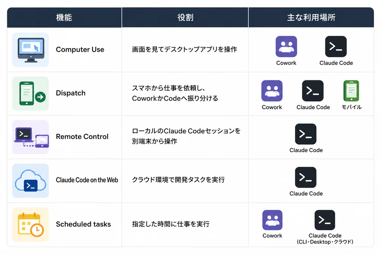Screen dimensions: 381x254
Task: Click the Cowork label in Dispatch row
Action: 272,107
